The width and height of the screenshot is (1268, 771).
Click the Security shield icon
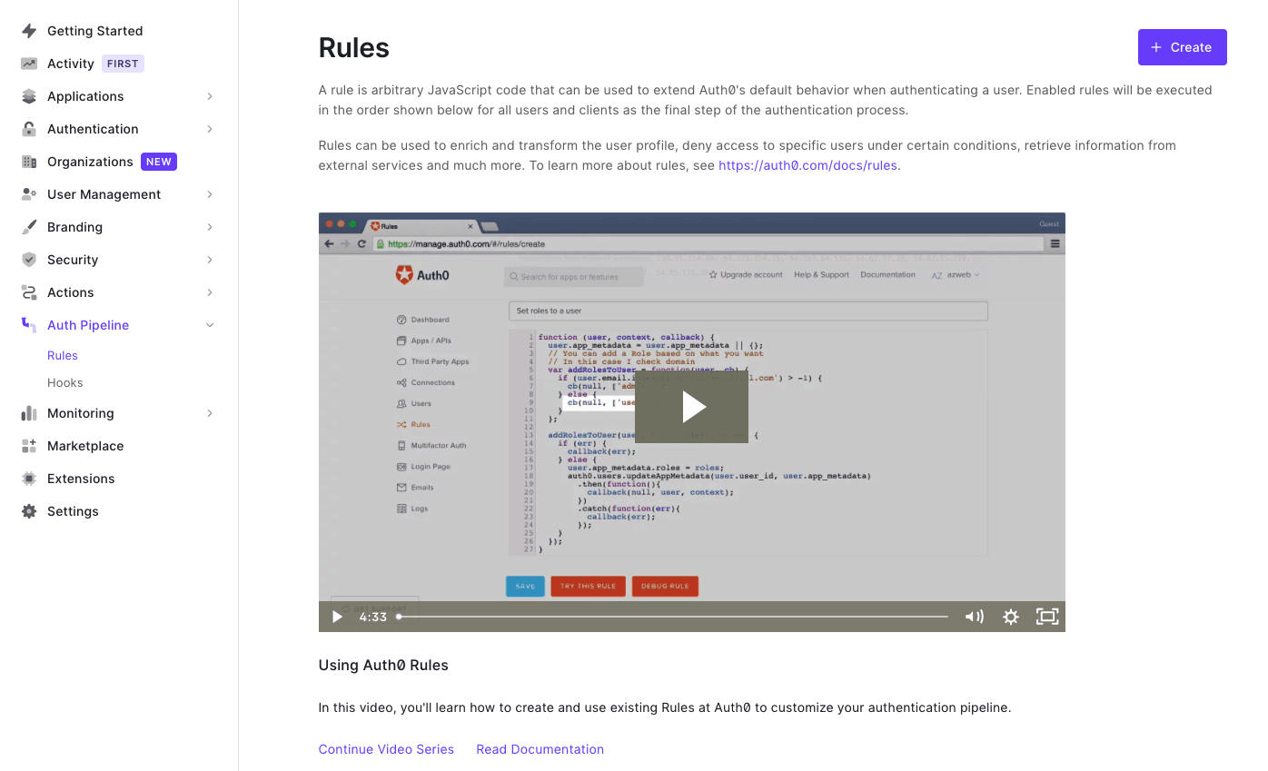pos(29,260)
